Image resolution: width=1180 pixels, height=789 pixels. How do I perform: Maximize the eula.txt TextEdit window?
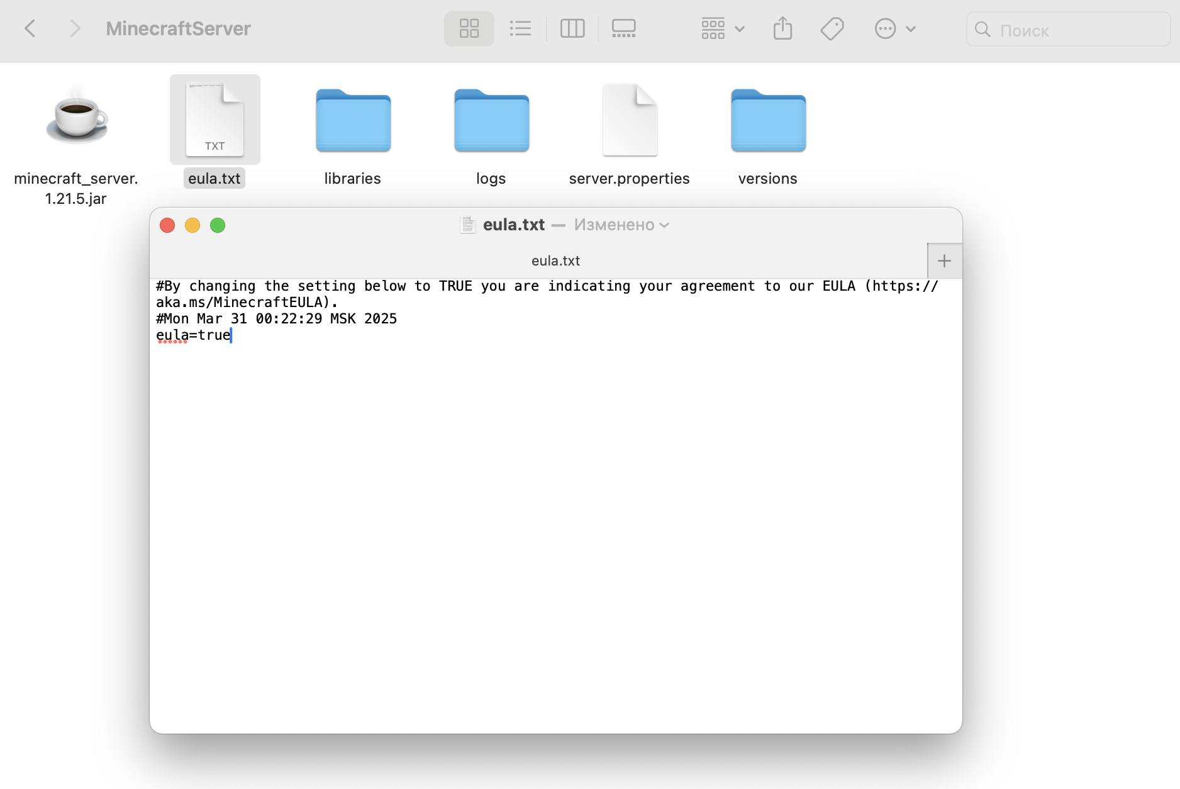(218, 225)
